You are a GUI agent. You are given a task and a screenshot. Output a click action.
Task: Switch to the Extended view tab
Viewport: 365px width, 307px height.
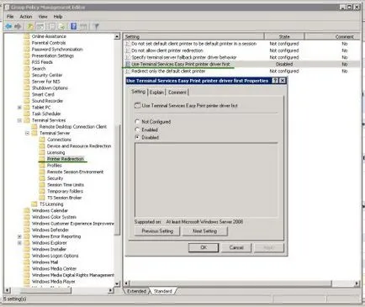tap(136, 291)
